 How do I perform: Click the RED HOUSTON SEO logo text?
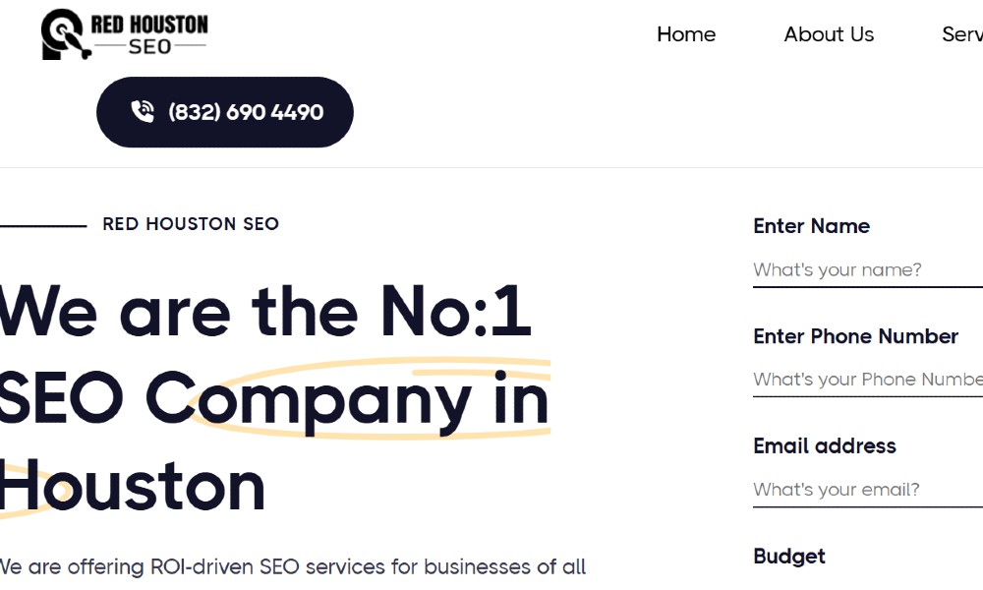(x=149, y=34)
